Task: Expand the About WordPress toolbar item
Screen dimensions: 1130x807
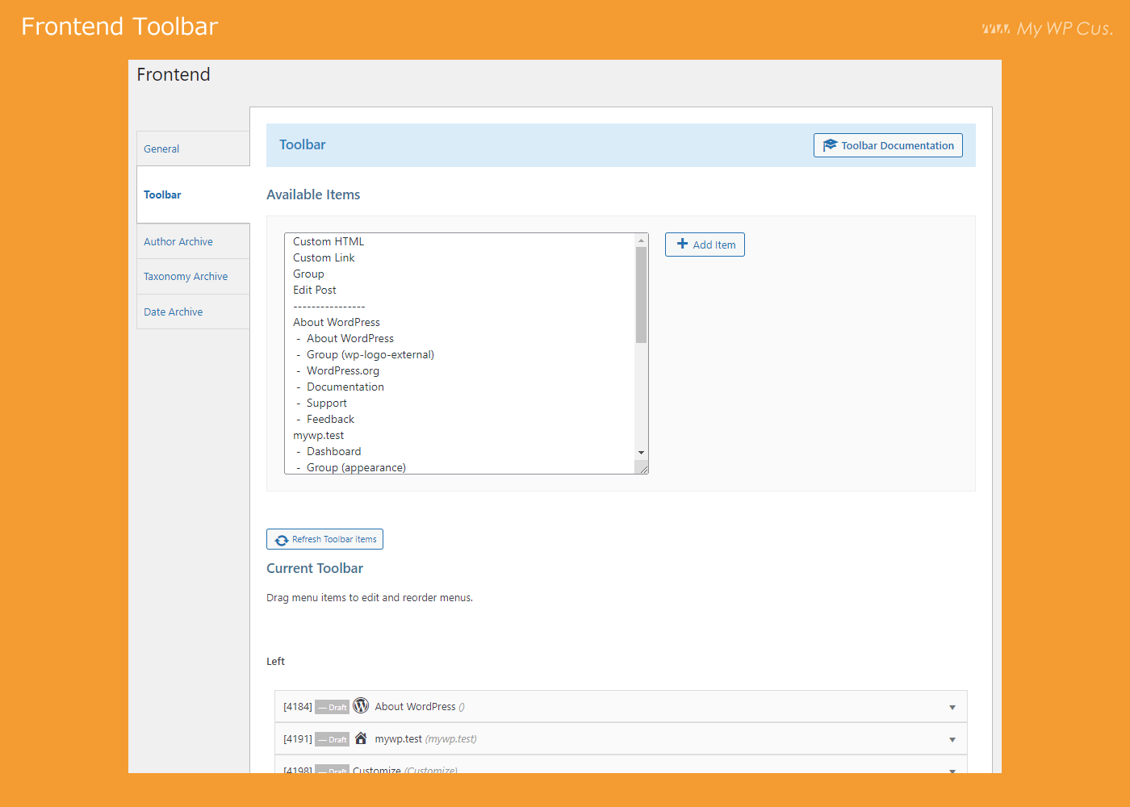Action: (952, 708)
